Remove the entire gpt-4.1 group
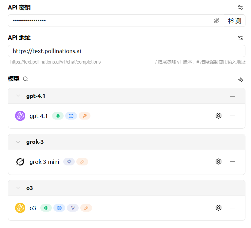 (233, 96)
